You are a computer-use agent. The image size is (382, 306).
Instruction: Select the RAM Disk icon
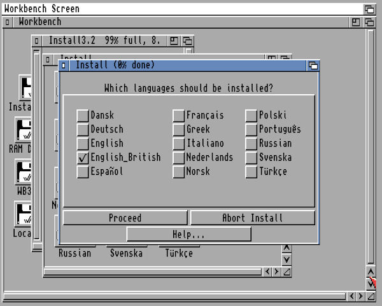24,130
